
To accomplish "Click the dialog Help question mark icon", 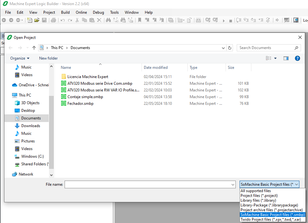I will tap(297, 58).
